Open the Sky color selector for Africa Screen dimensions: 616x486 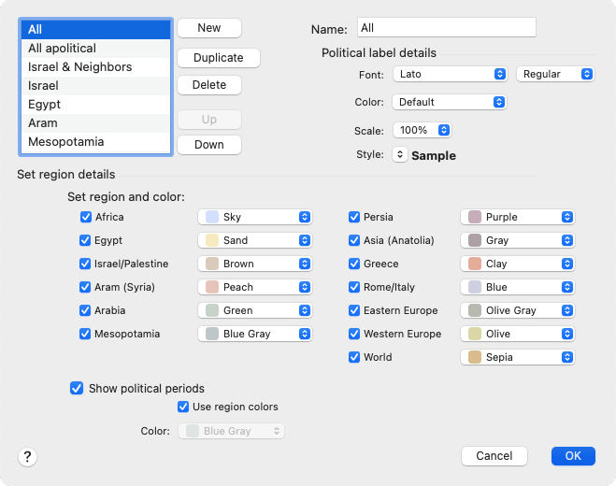(x=254, y=217)
